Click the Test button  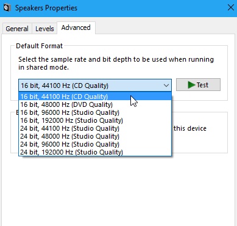[x=198, y=85]
